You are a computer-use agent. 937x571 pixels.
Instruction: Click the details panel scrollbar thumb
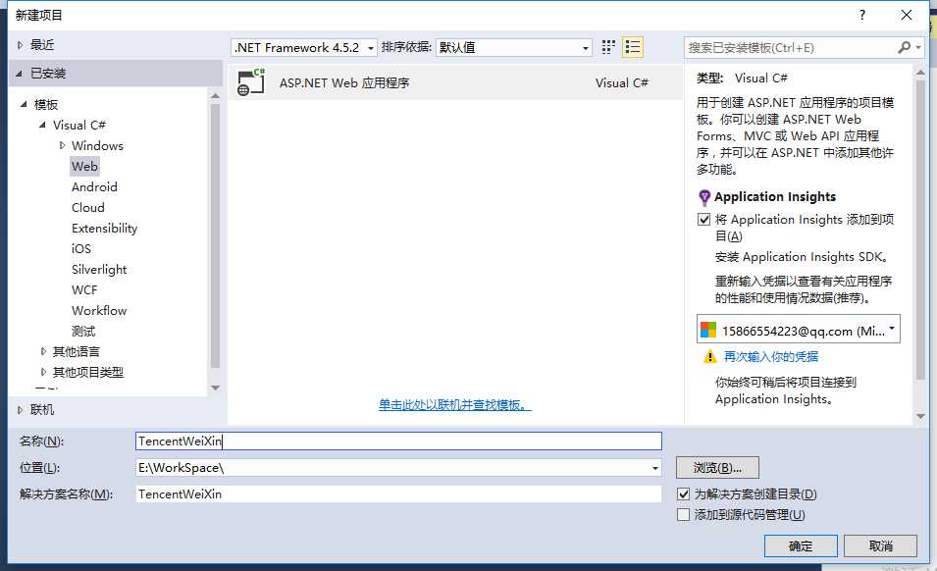(x=921, y=230)
